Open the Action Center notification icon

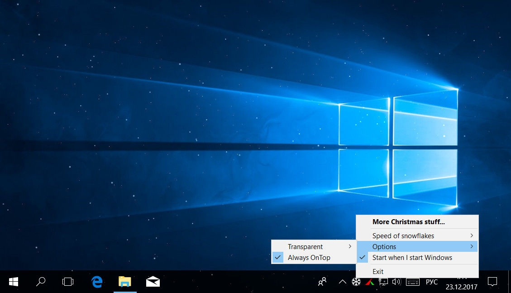(492, 282)
